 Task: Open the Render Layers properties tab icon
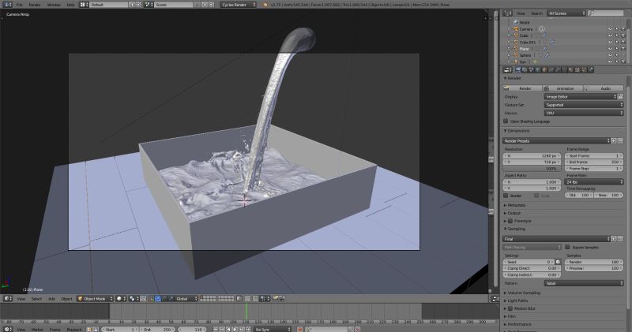point(525,69)
